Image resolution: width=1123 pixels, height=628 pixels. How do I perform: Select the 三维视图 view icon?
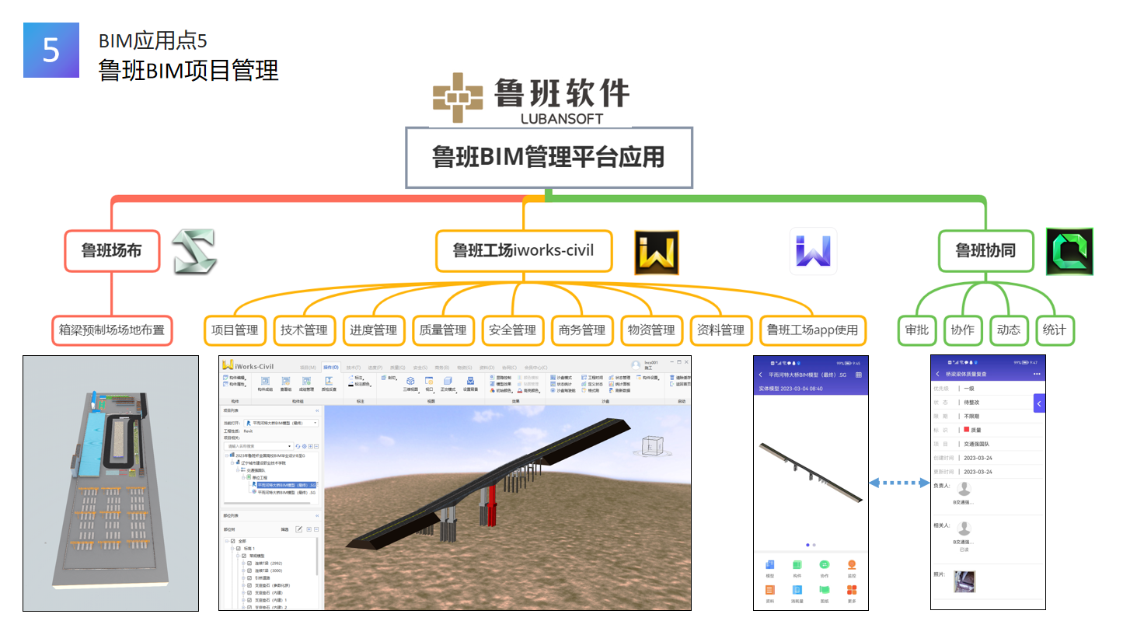point(410,381)
